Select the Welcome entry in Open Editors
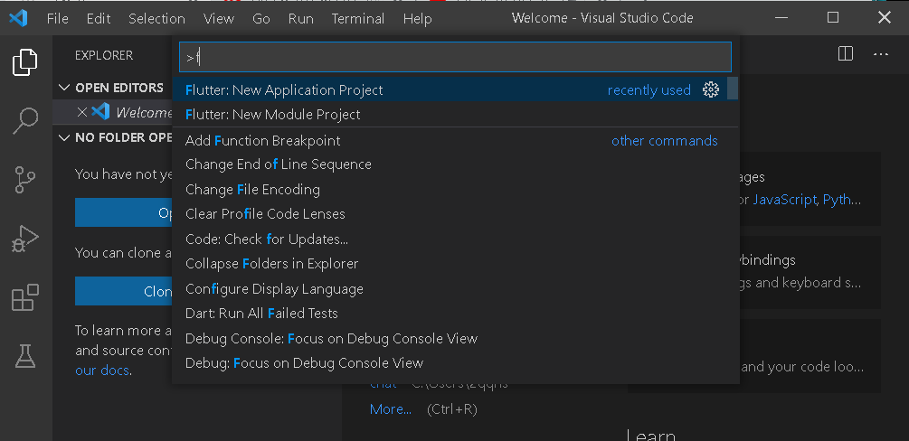This screenshot has height=441, width=909. click(x=112, y=112)
